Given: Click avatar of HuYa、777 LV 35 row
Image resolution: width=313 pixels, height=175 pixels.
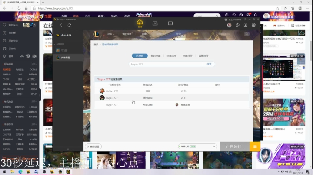Looking at the screenshot, I should point(102,91).
